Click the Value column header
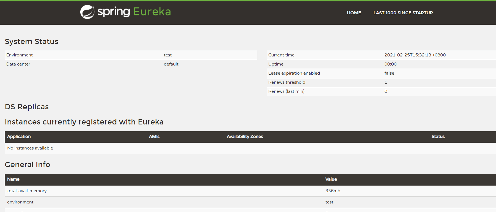The height and width of the screenshot is (212, 496). (331, 179)
